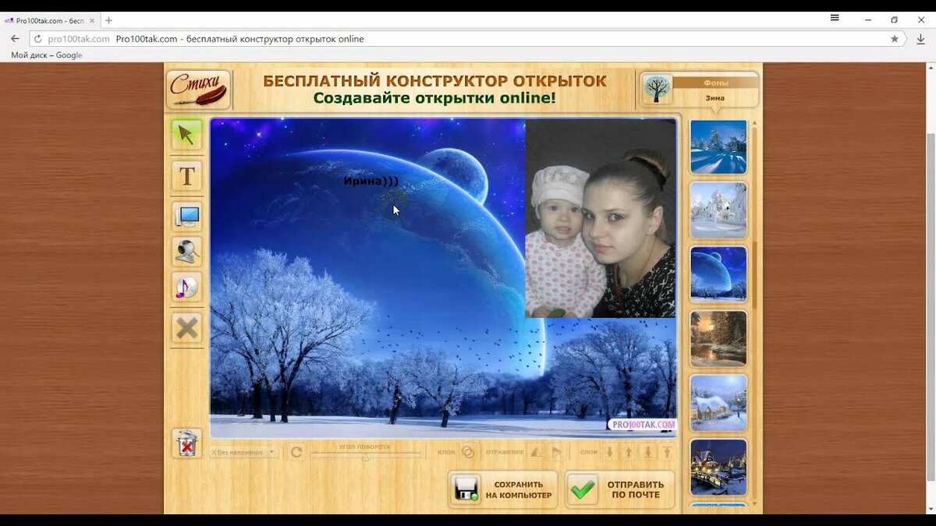Screen dimensions: 936x526
Task: Select the snowy cottage background thumbnail
Action: coord(718,403)
